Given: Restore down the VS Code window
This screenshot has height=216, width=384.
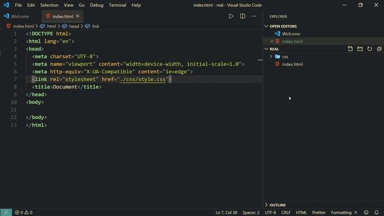Looking at the screenshot, I should [x=360, y=5].
